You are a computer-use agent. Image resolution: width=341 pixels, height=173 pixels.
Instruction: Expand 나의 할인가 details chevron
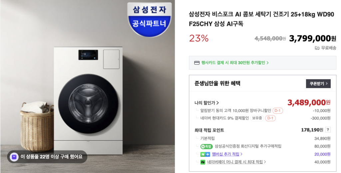point(218,103)
